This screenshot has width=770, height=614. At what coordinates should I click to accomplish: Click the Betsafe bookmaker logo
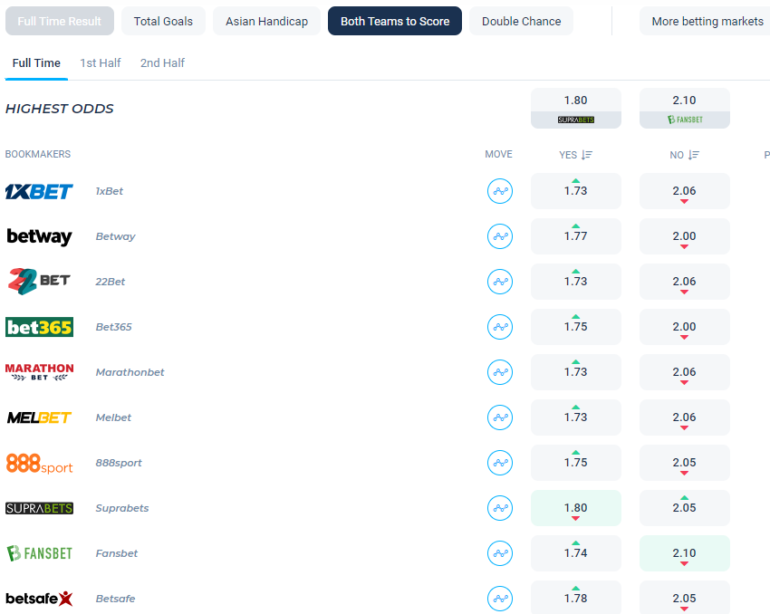(39, 599)
